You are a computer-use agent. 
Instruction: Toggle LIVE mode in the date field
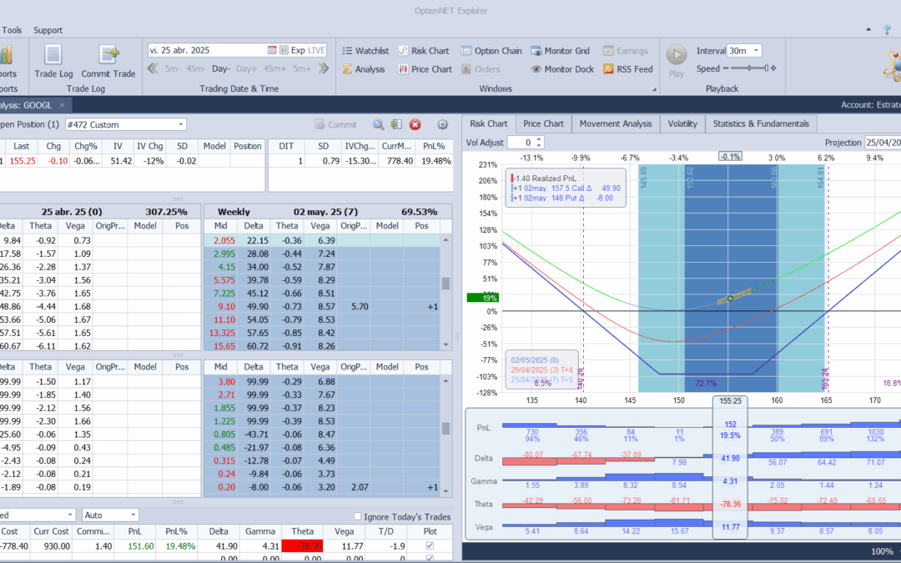tap(316, 51)
